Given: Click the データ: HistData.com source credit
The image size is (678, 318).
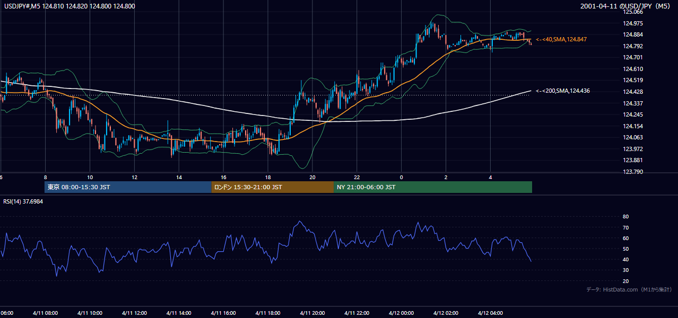Looking at the screenshot, I should click(629, 289).
